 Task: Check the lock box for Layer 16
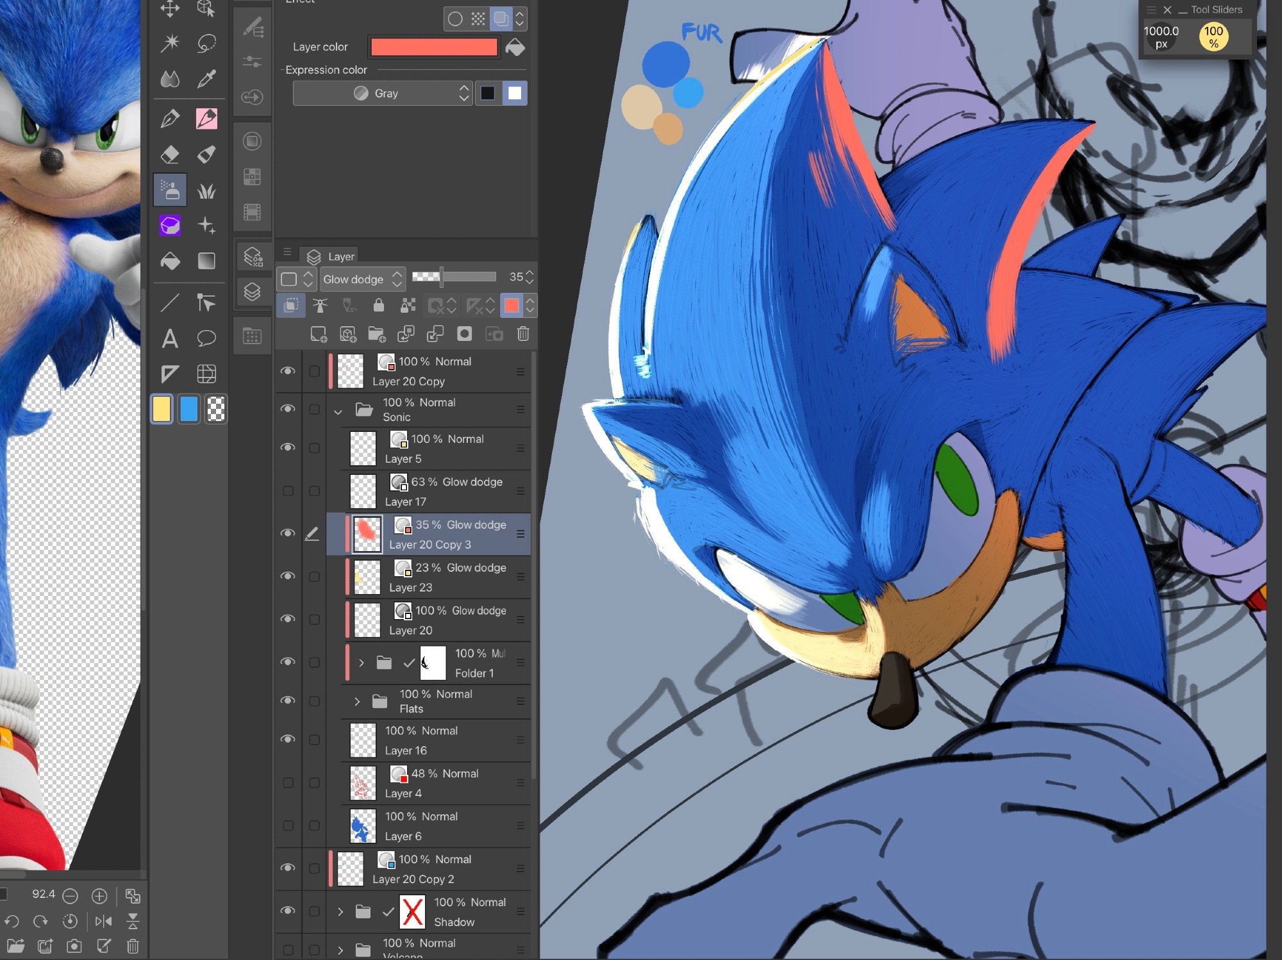(314, 740)
